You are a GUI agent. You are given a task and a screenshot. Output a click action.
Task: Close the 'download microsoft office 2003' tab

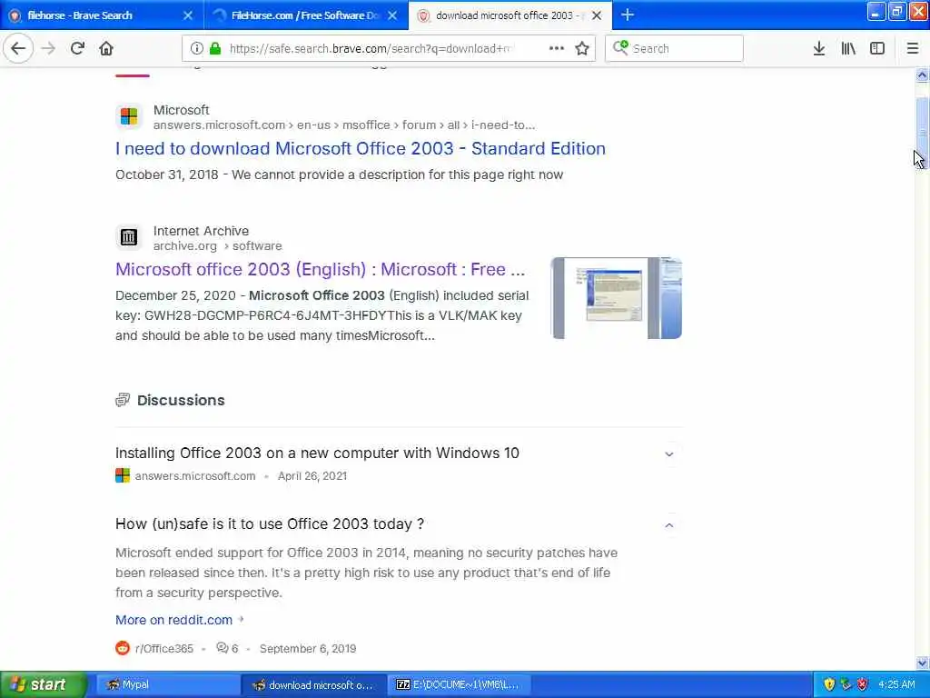tap(597, 15)
